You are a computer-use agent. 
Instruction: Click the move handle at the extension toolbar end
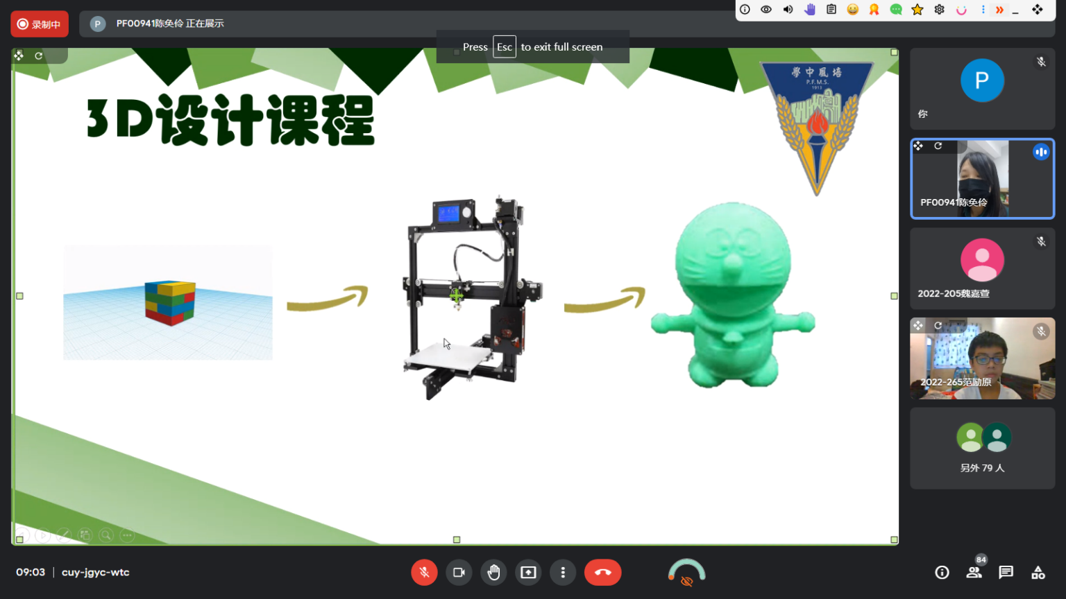1038,10
